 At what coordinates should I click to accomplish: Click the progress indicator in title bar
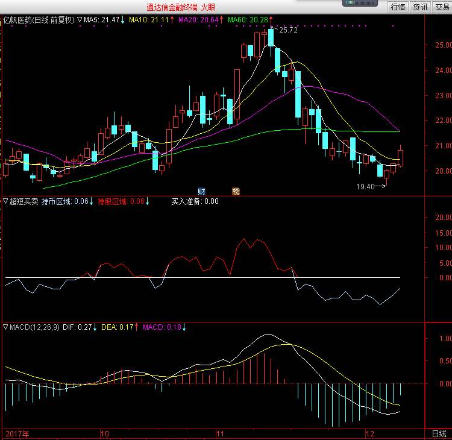[360, 3]
